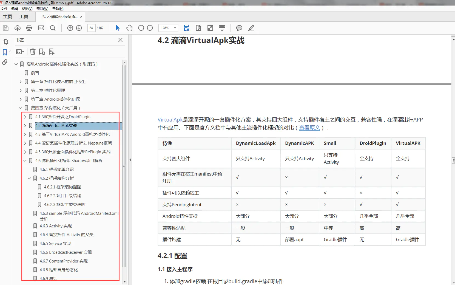Image resolution: width=455 pixels, height=285 pixels.
Task: Collapse 4.6.2 框架结构分析 bookmark
Action: [x=29, y=178]
